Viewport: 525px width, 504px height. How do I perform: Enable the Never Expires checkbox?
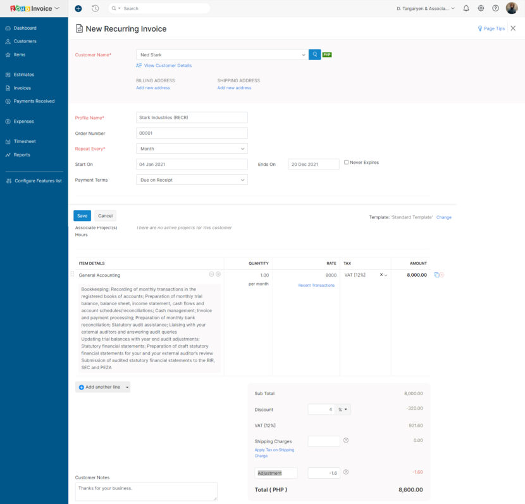point(347,161)
